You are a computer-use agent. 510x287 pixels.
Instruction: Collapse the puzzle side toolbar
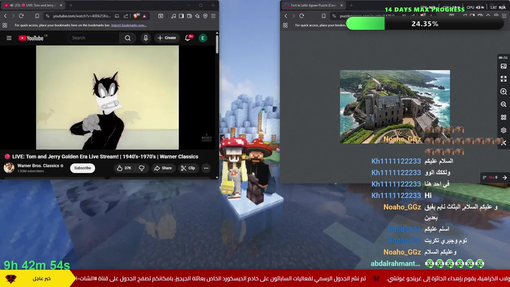[x=504, y=143]
